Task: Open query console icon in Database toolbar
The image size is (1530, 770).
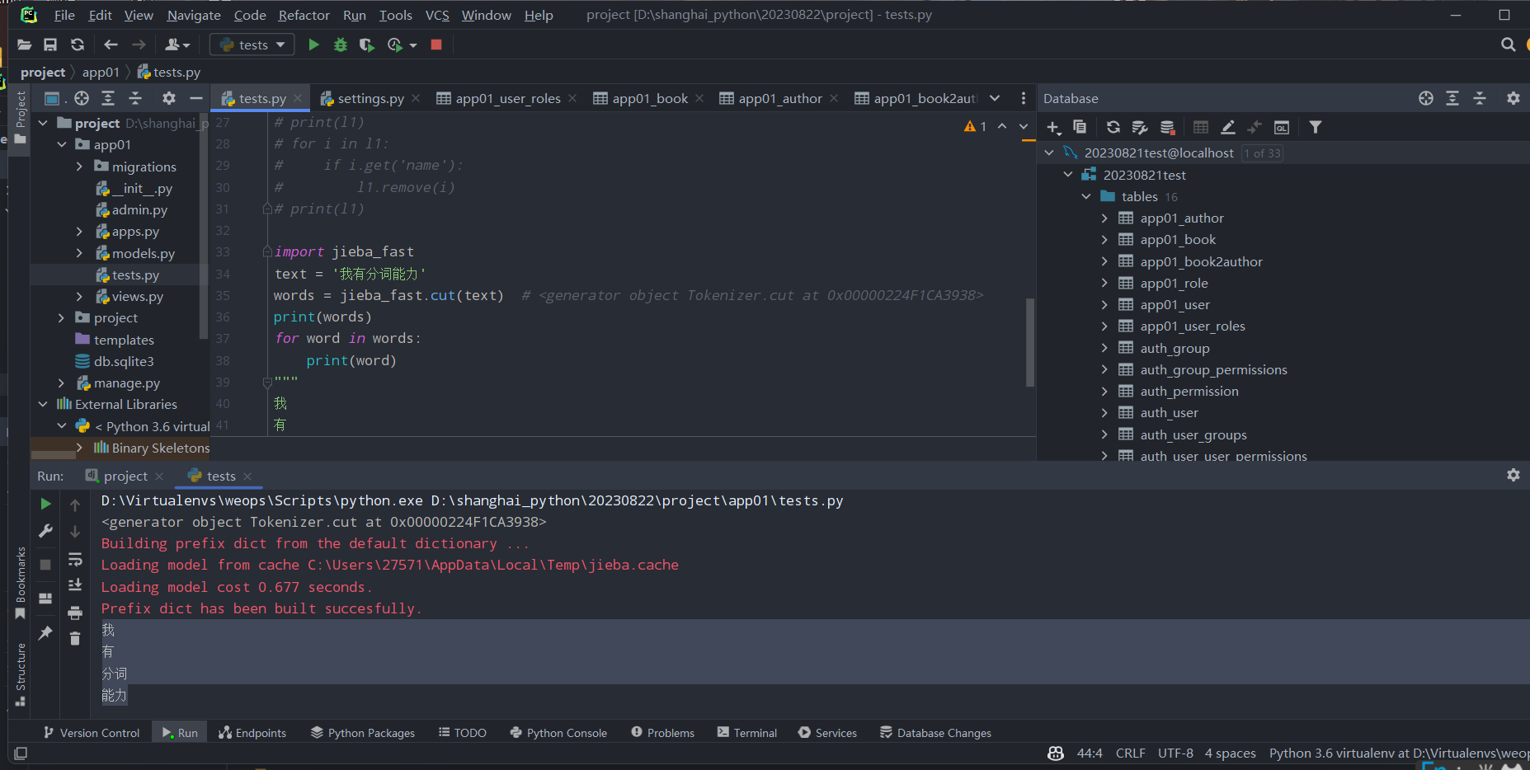Action: 1281,127
